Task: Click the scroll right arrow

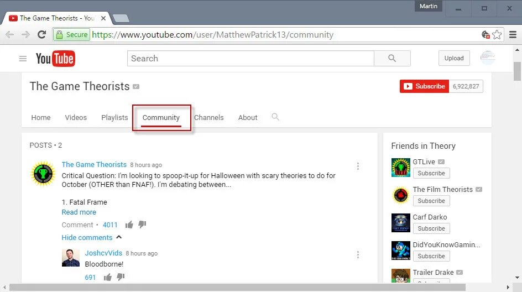Action: [x=508, y=287]
